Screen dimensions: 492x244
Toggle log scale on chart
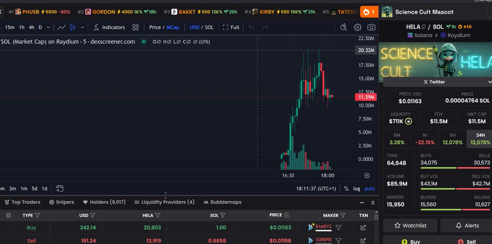point(357,189)
